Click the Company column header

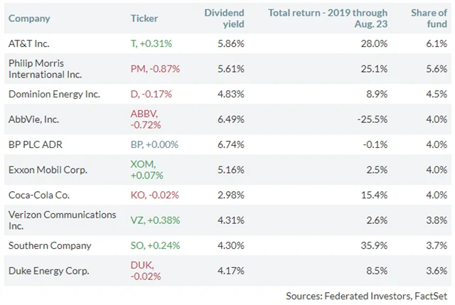click(x=28, y=18)
